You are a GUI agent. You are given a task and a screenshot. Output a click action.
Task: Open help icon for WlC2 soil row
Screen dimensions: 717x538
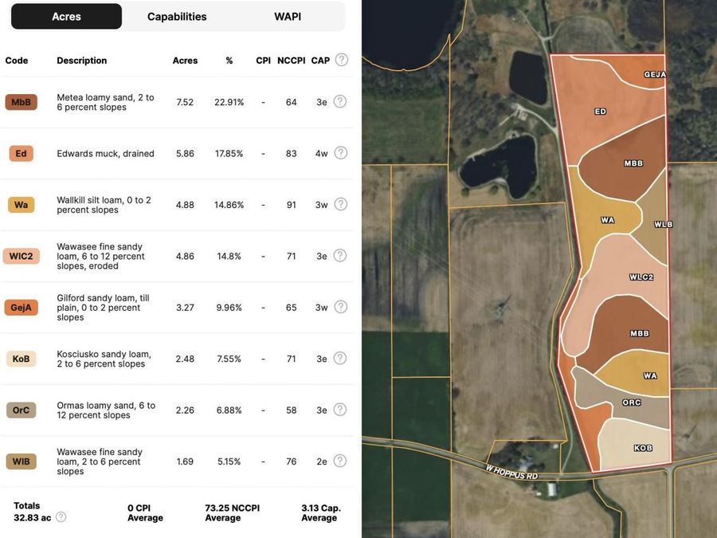339,255
